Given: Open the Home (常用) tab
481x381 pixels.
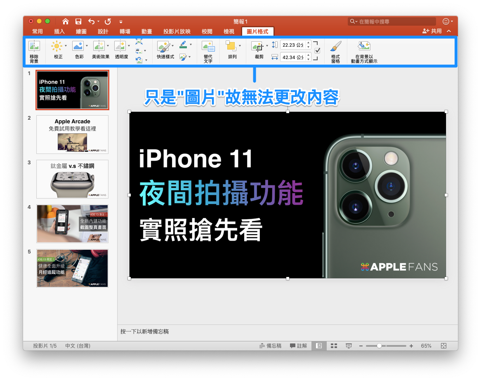Looking at the screenshot, I should 38,31.
